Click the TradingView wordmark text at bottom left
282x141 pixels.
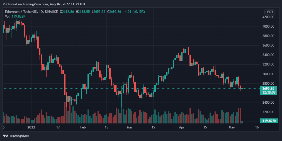[19, 136]
